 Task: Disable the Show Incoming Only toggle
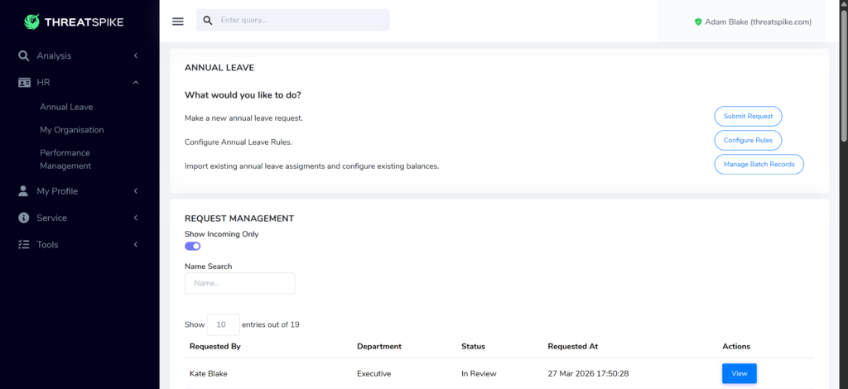[193, 246]
